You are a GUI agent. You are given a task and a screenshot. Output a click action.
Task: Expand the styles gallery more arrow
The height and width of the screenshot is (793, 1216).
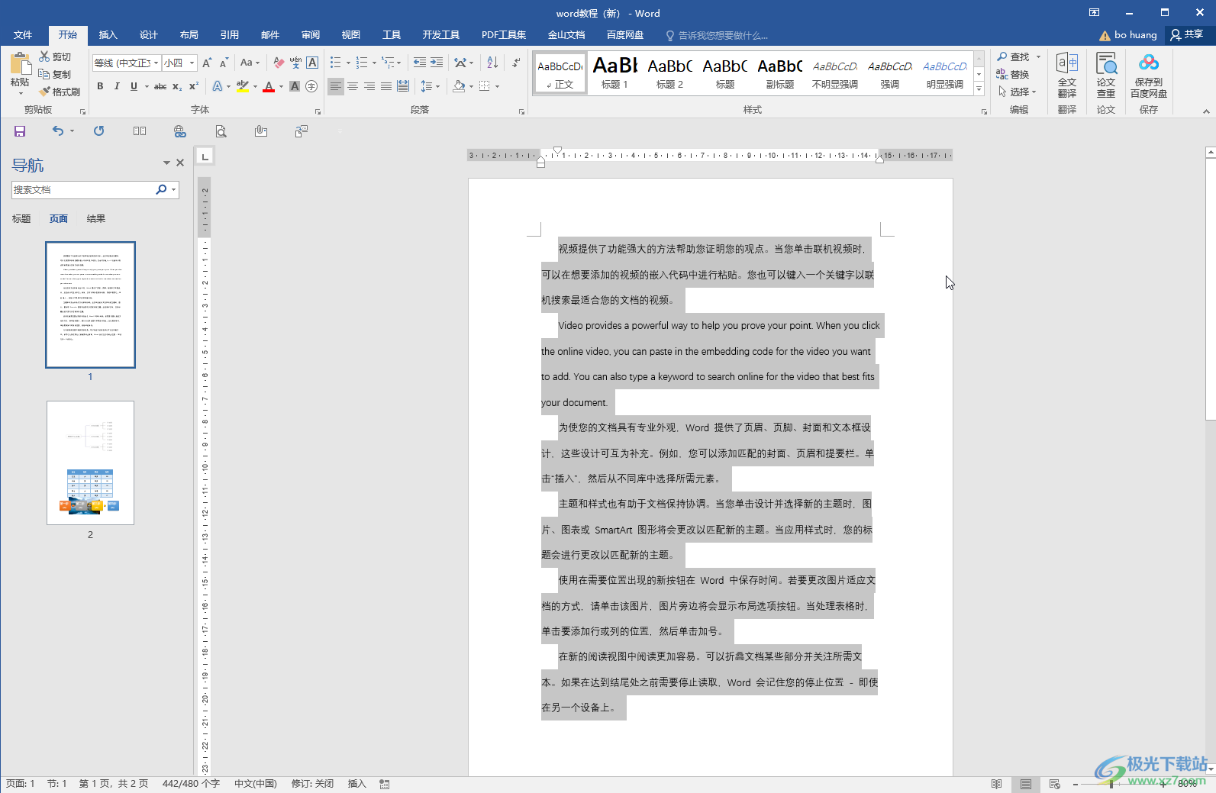click(979, 89)
